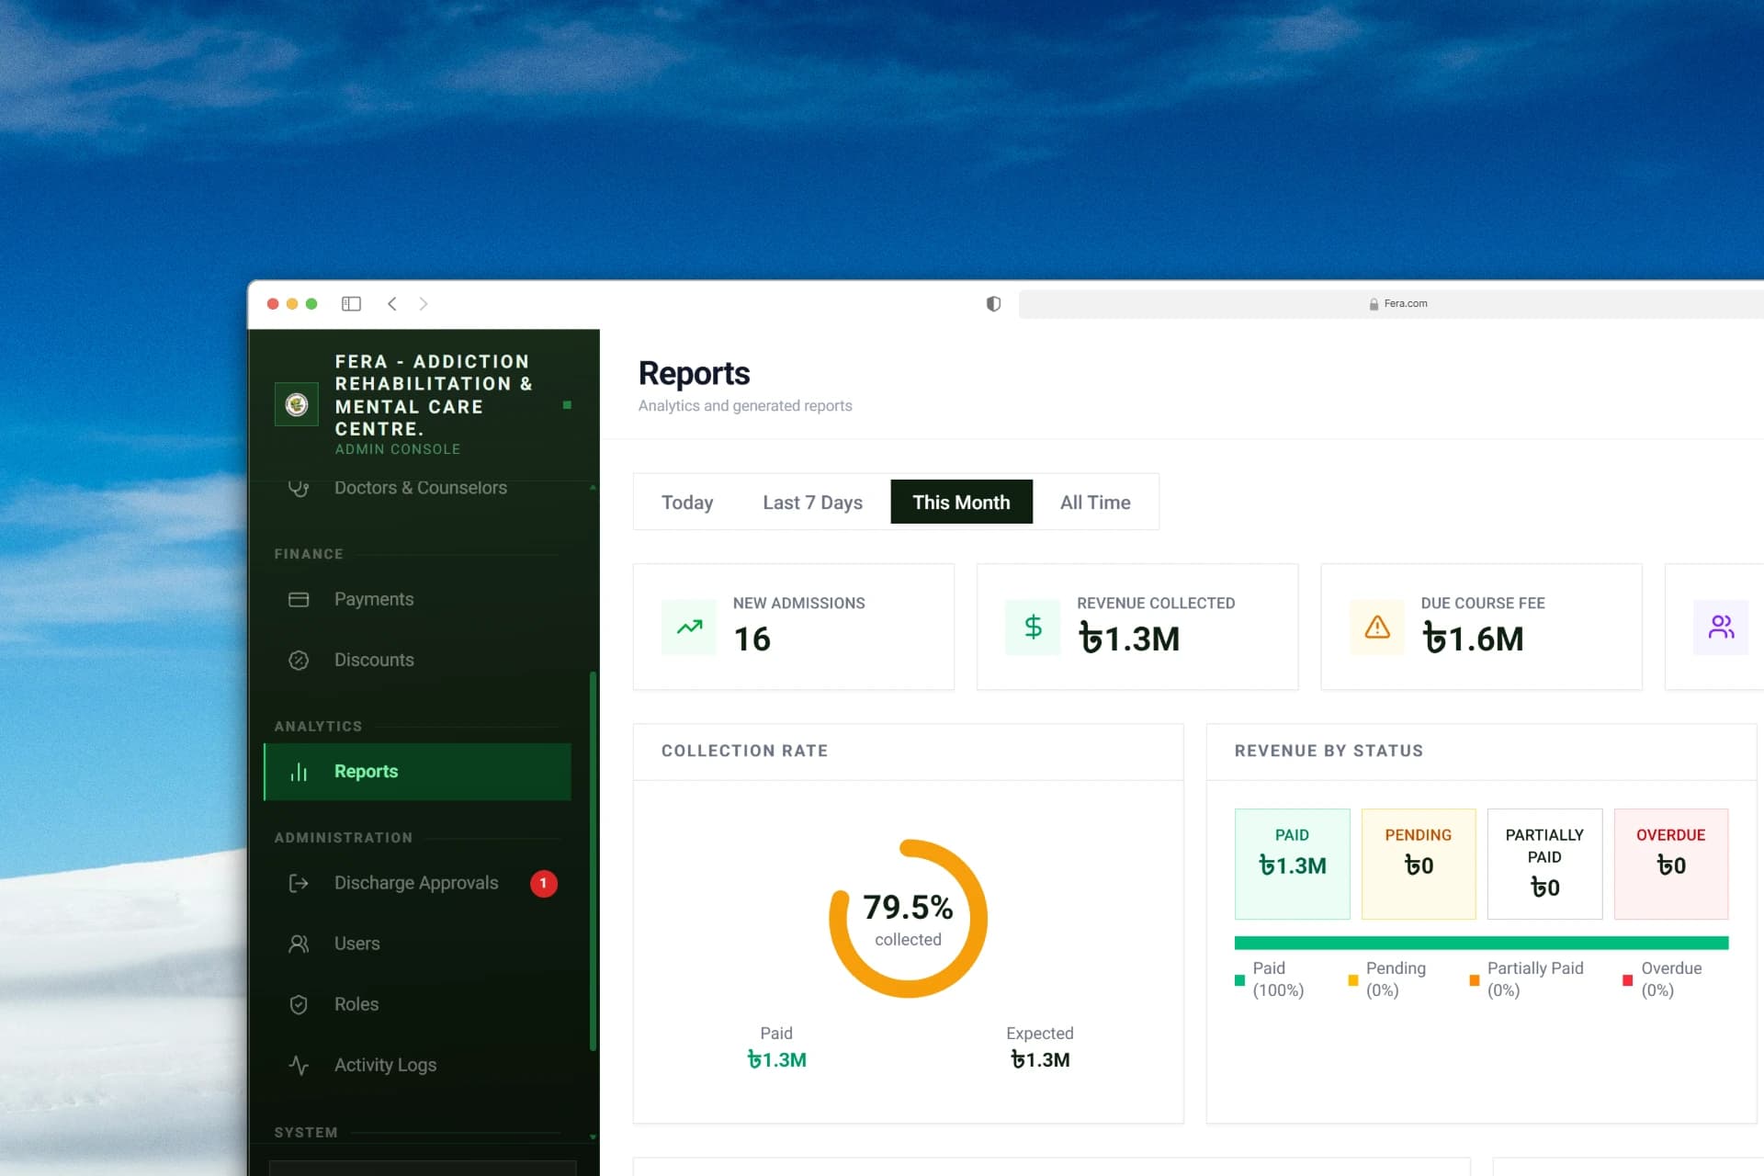Click the Payments card icon
This screenshot has width=1764, height=1176.
coord(299,599)
